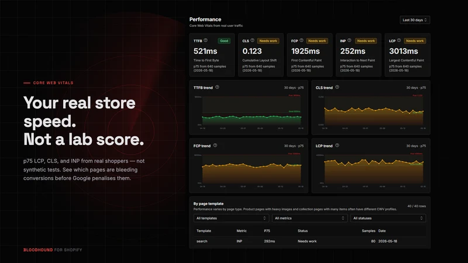Click the Needs work badge on FCP card

(x=317, y=41)
